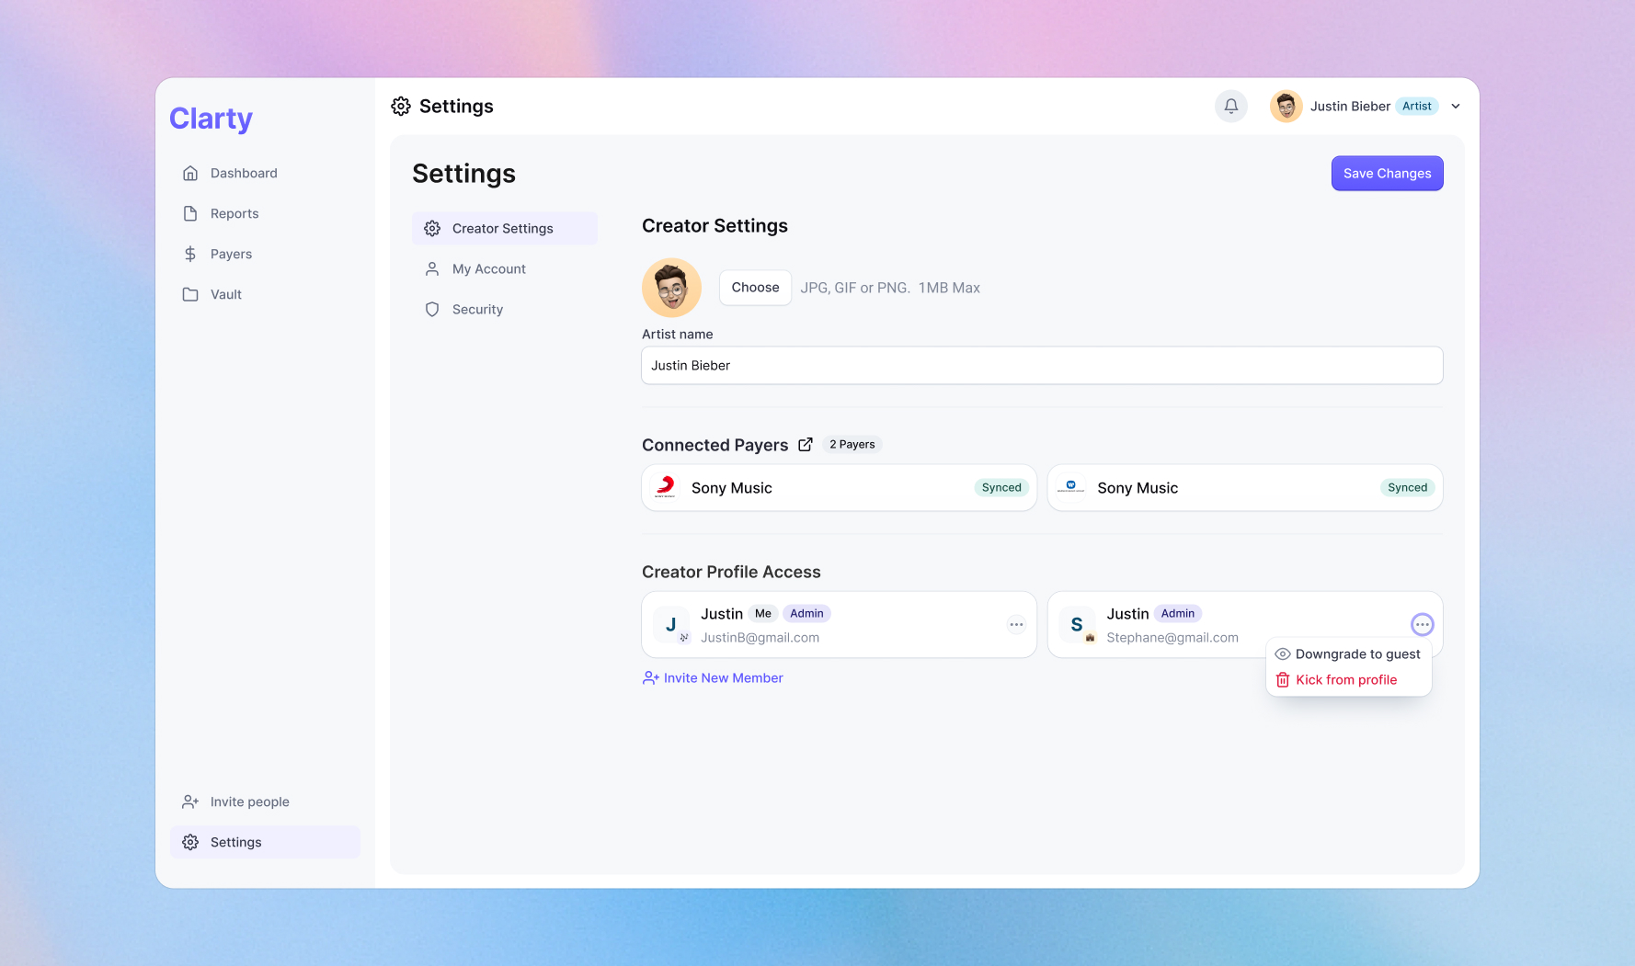Open the notification bell

point(1230,106)
